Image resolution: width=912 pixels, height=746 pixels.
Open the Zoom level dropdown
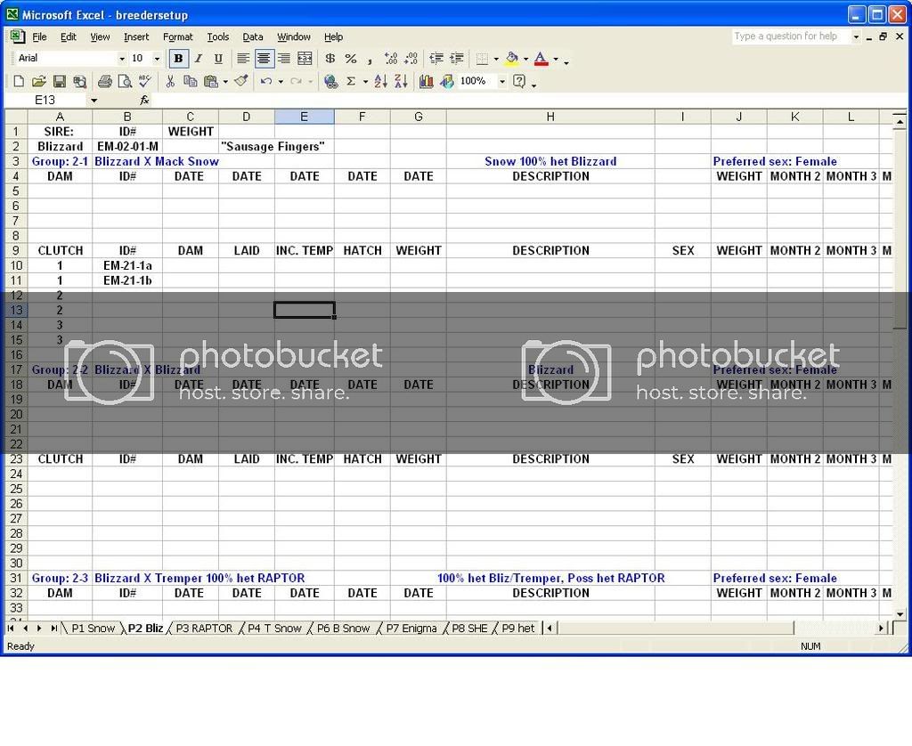(x=504, y=81)
